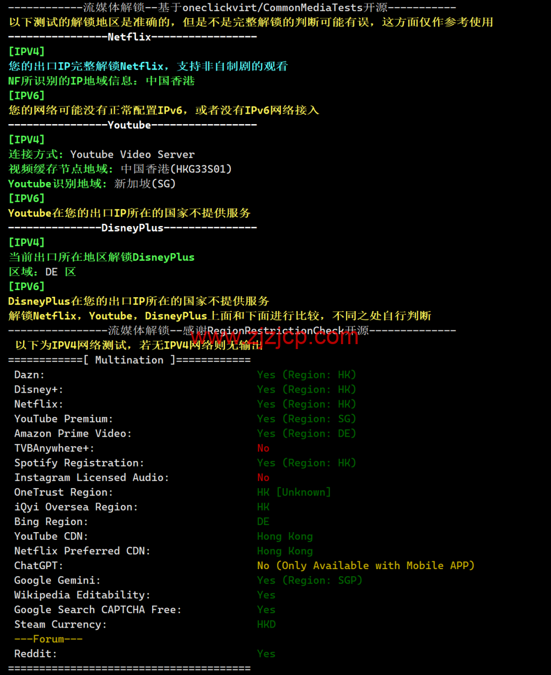Select the DisneyPlus section header line
The image size is (551, 675).
(132, 227)
